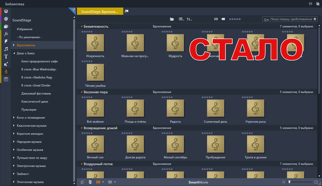Click the refresh arrows icon in bottom bar
The height and width of the screenshot is (186, 322).
point(90,182)
